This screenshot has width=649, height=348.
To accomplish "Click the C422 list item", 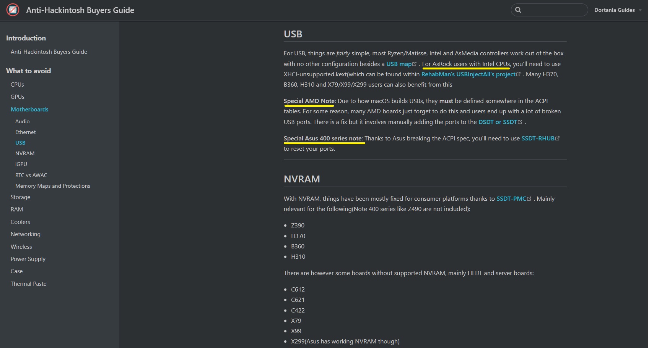I will click(298, 311).
